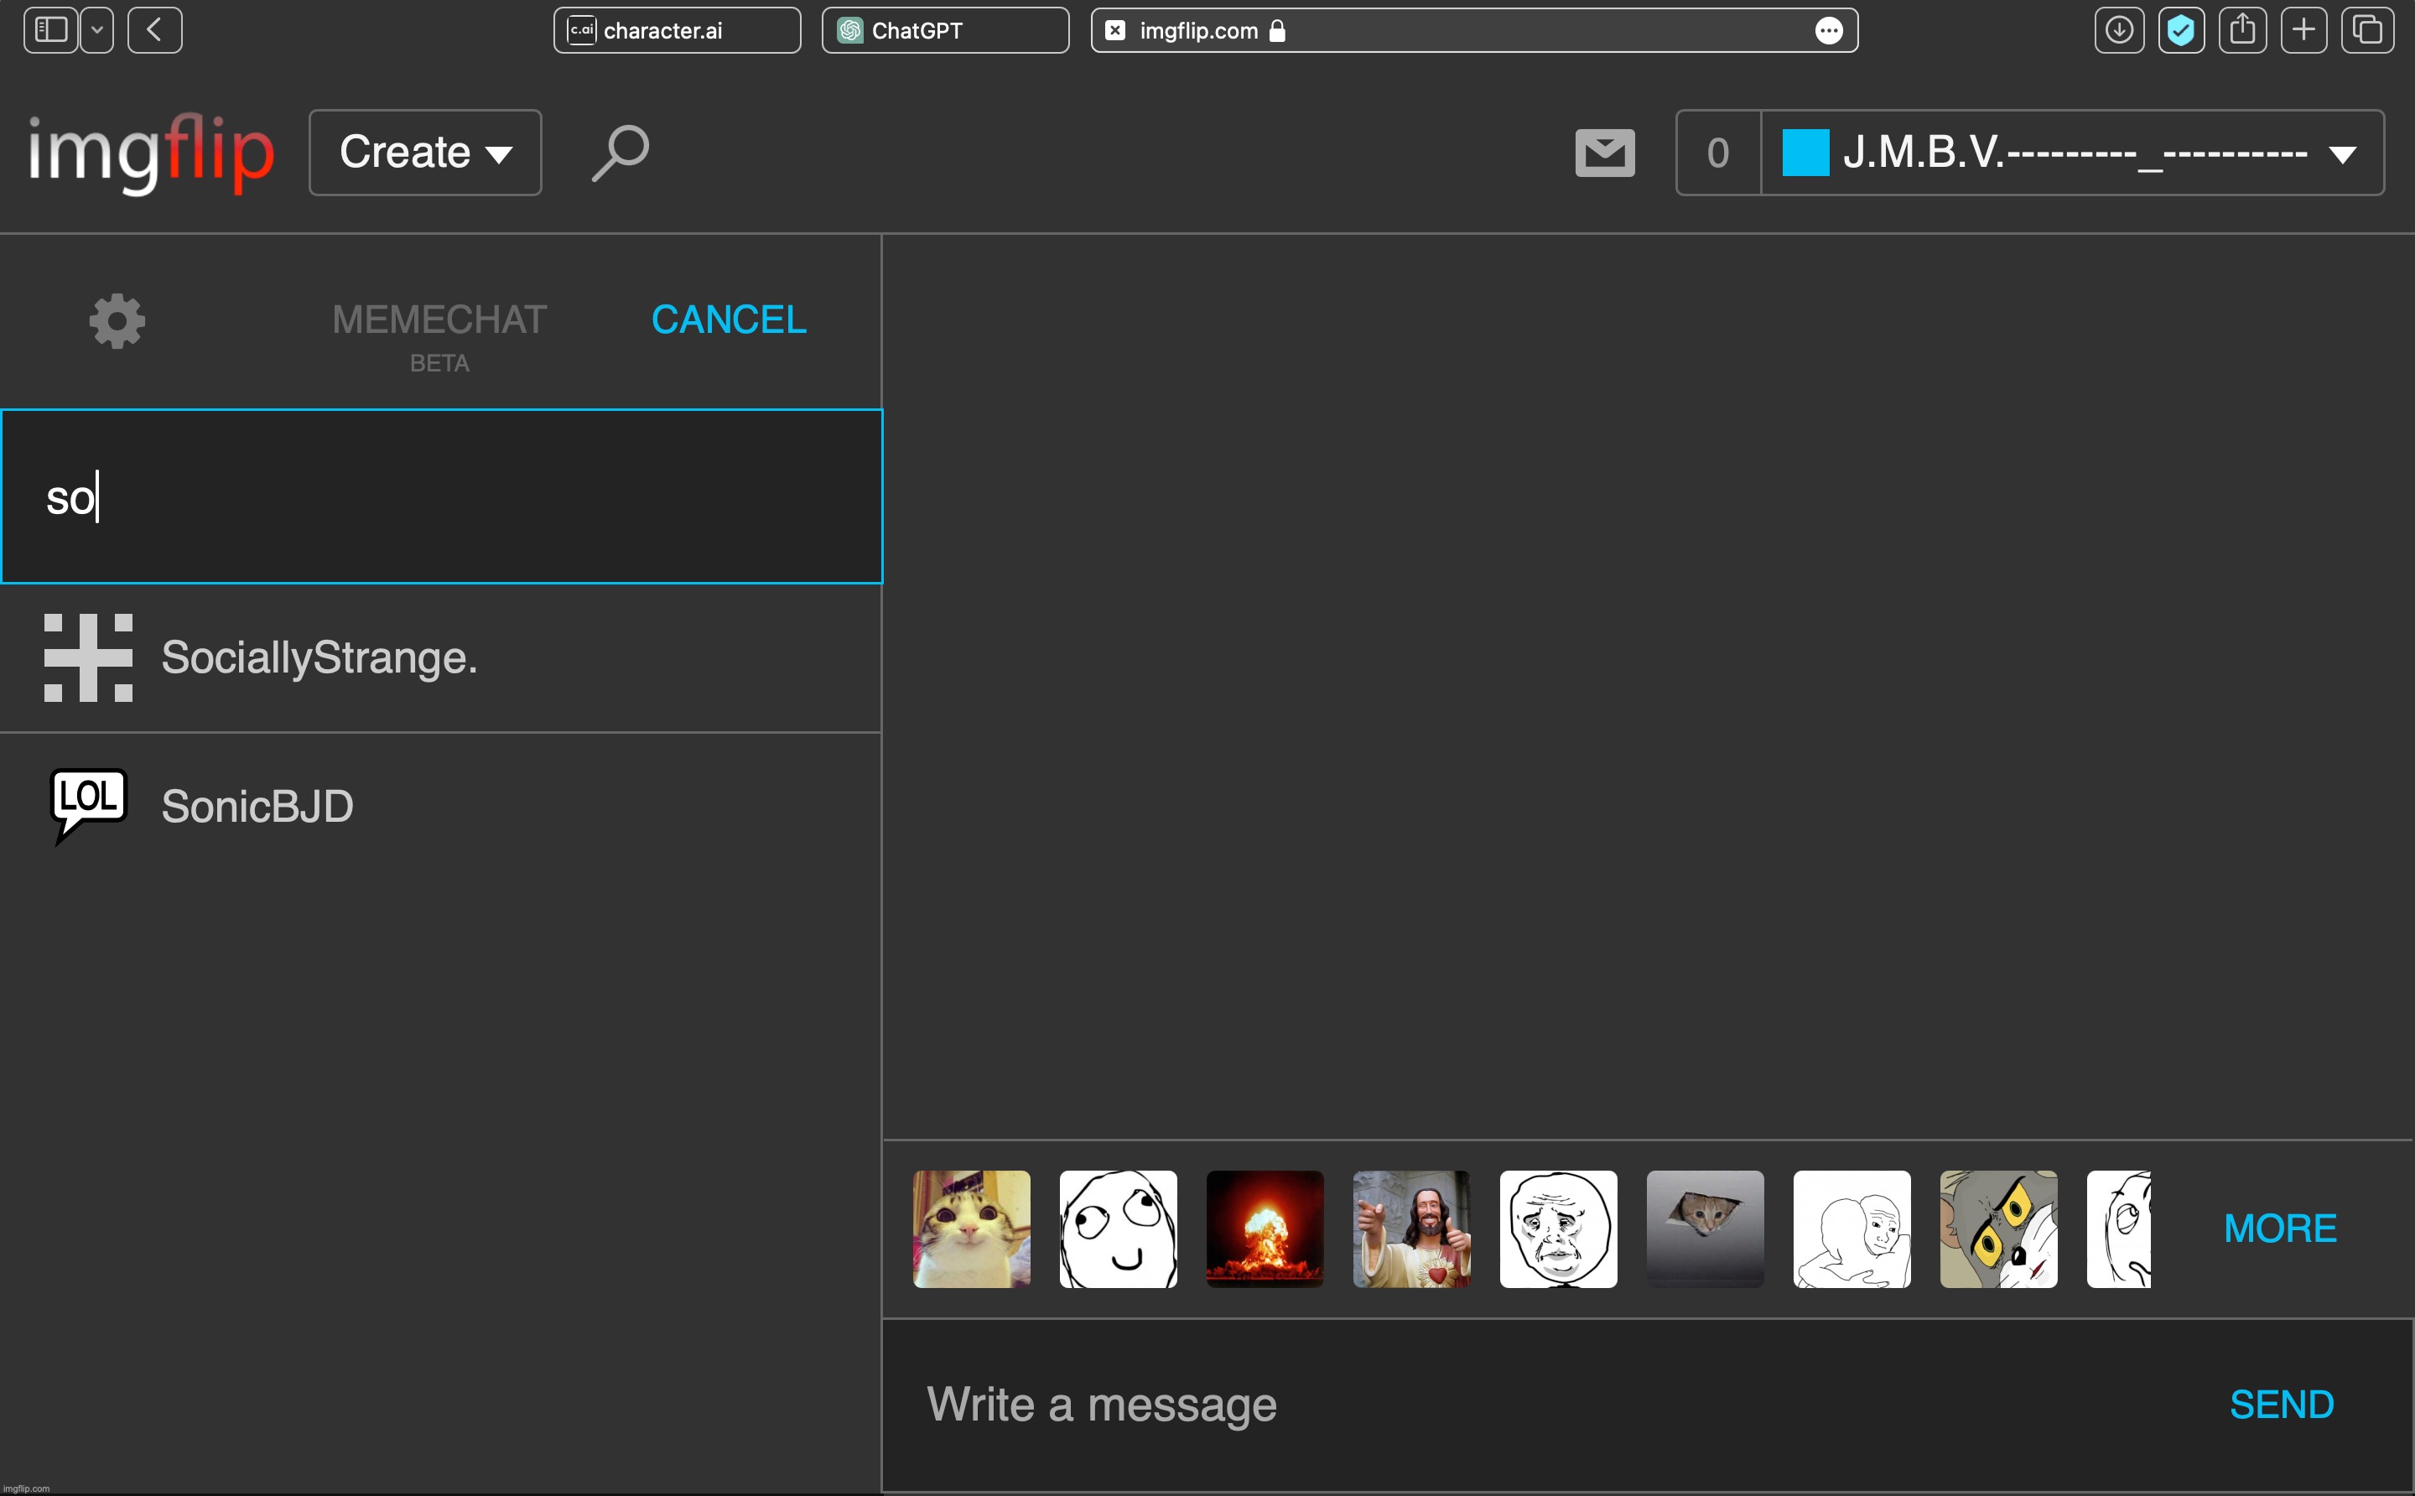The width and height of the screenshot is (2415, 1496).
Task: Open MORE meme templates
Action: click(2279, 1228)
